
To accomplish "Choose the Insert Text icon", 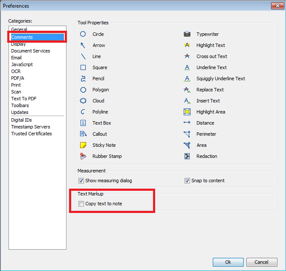I will pos(187,101).
